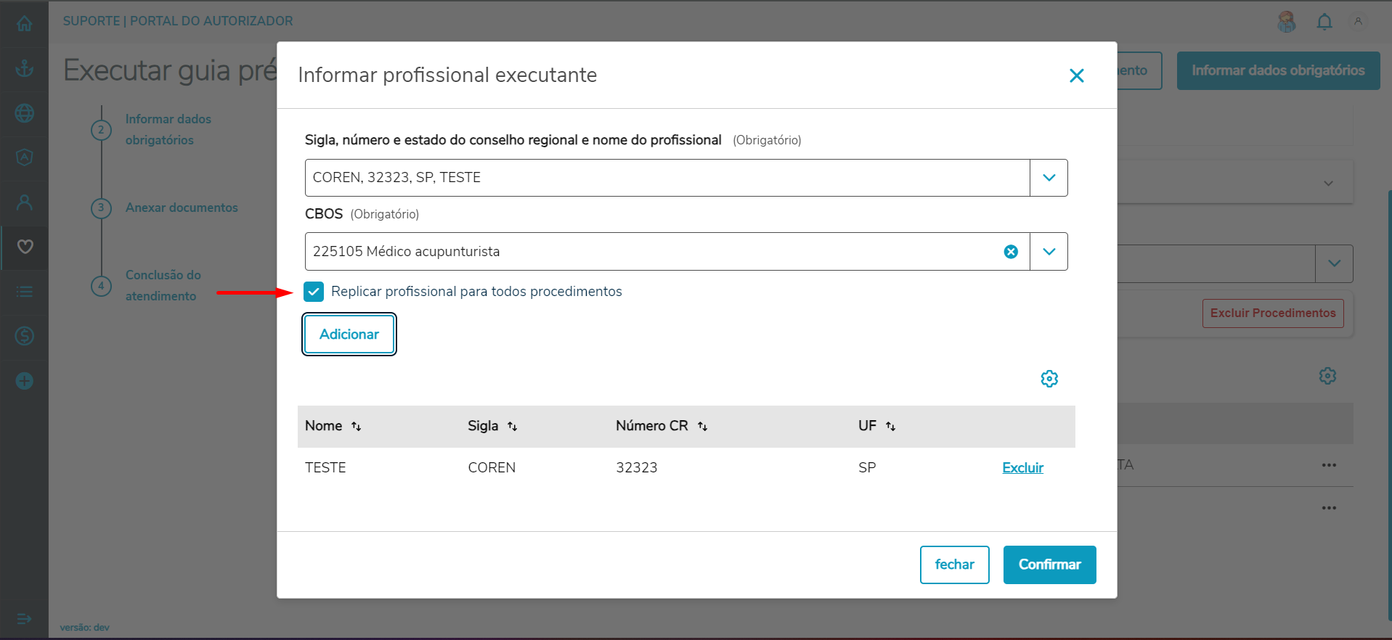The width and height of the screenshot is (1392, 640).
Task: Click the home icon in sidebar
Action: click(x=25, y=24)
